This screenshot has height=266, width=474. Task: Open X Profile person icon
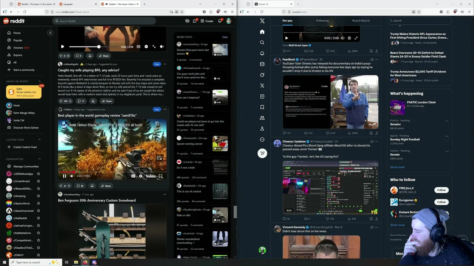pos(262,129)
